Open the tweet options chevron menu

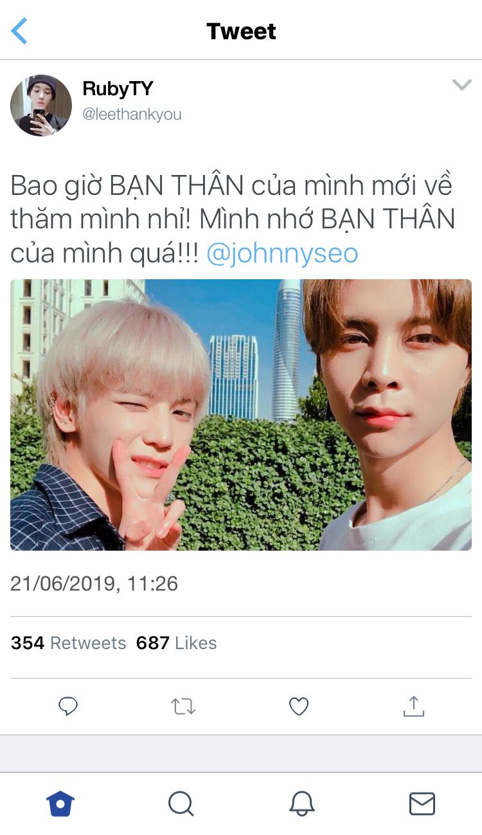[461, 85]
